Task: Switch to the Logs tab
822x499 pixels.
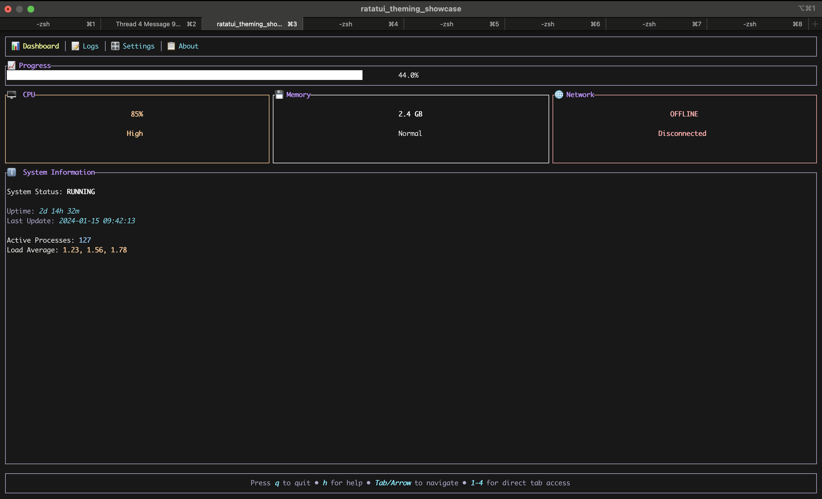Action: (90, 46)
